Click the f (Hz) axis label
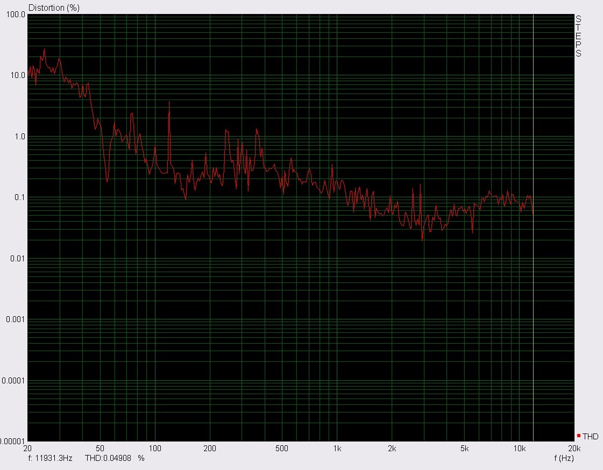Screen dimensions: 603x470 pos(564,458)
